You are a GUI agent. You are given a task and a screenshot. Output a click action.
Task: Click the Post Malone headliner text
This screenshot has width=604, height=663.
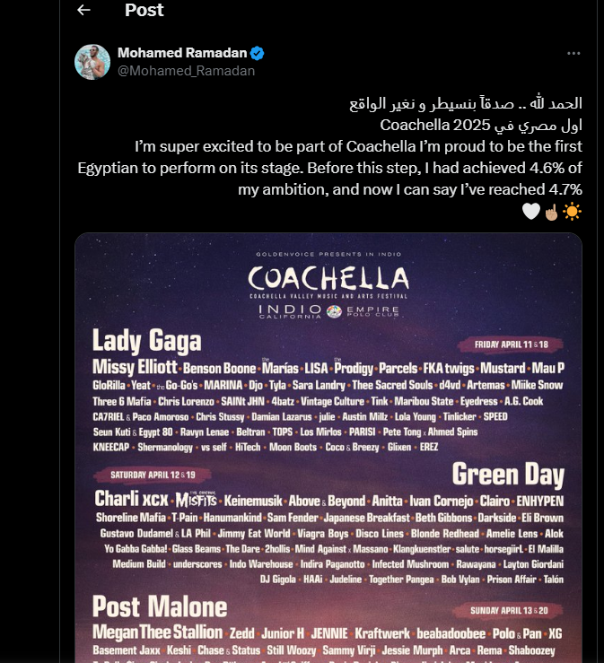tap(159, 606)
